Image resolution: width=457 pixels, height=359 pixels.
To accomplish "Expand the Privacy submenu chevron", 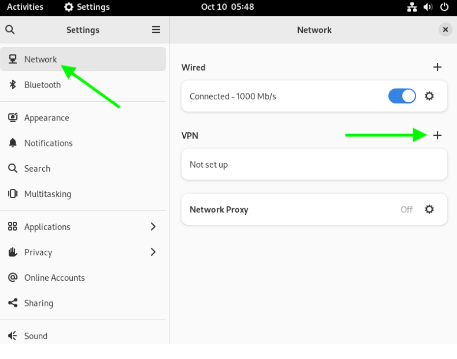I will point(153,252).
